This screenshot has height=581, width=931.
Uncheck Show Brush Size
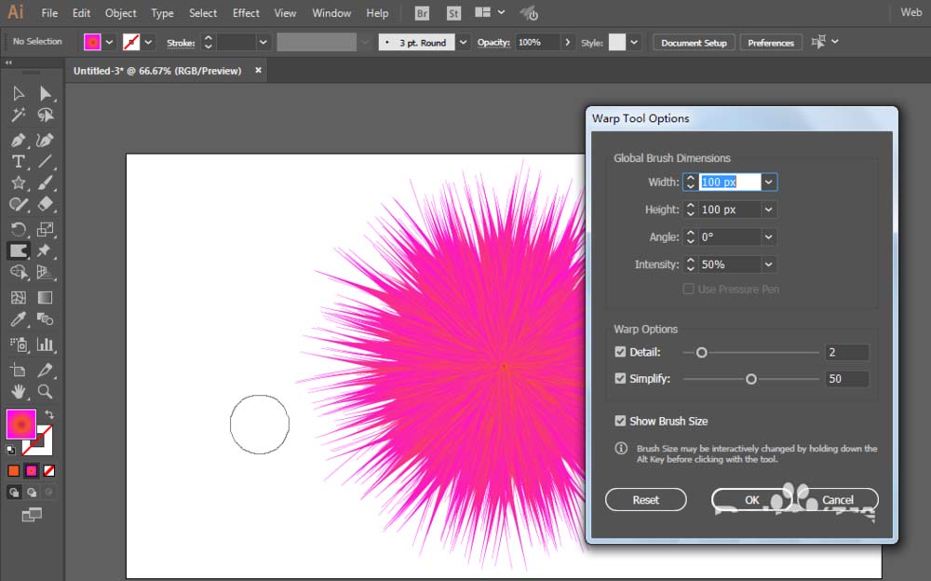click(620, 421)
